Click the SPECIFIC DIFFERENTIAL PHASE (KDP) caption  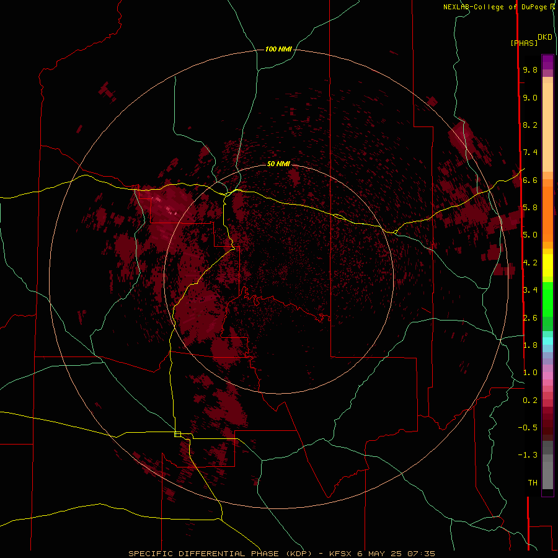[220, 554]
